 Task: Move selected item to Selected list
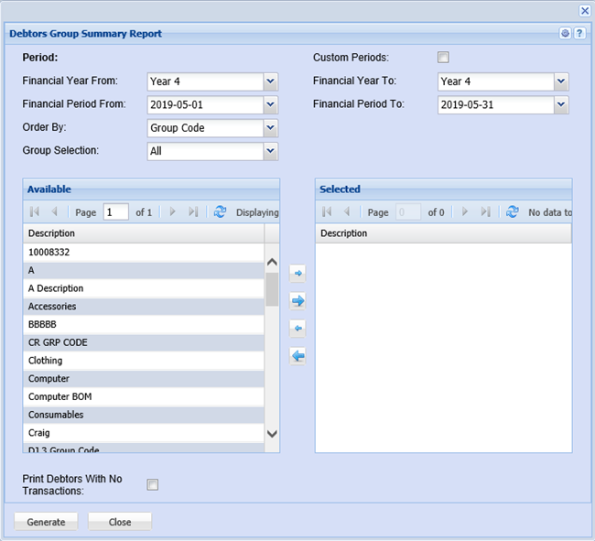(x=297, y=274)
